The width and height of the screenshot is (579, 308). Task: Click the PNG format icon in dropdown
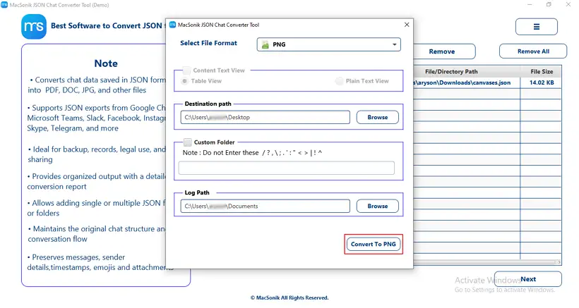265,44
